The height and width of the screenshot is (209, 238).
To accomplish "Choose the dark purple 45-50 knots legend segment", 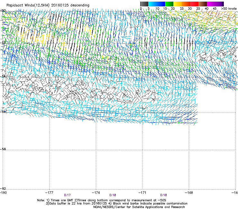I will click(x=219, y=4).
